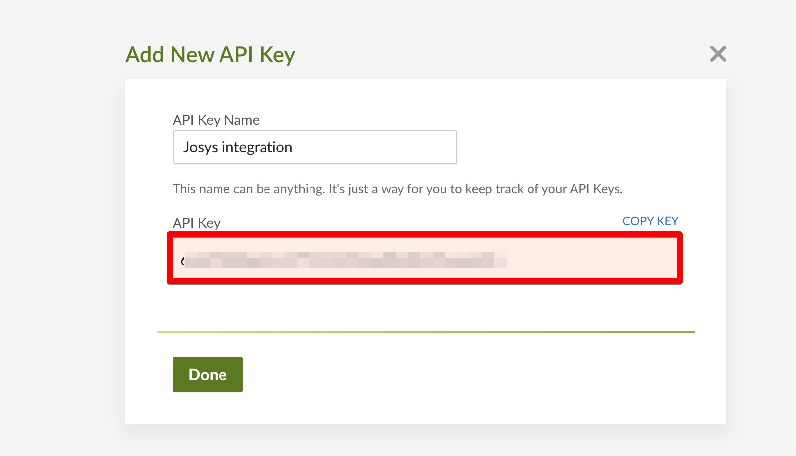
Task: Click the "Josys integration" text in name field
Action: point(238,147)
